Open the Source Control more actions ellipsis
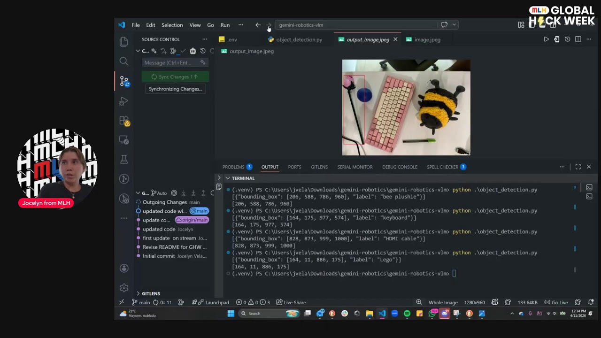This screenshot has width=601, height=338. (204, 39)
